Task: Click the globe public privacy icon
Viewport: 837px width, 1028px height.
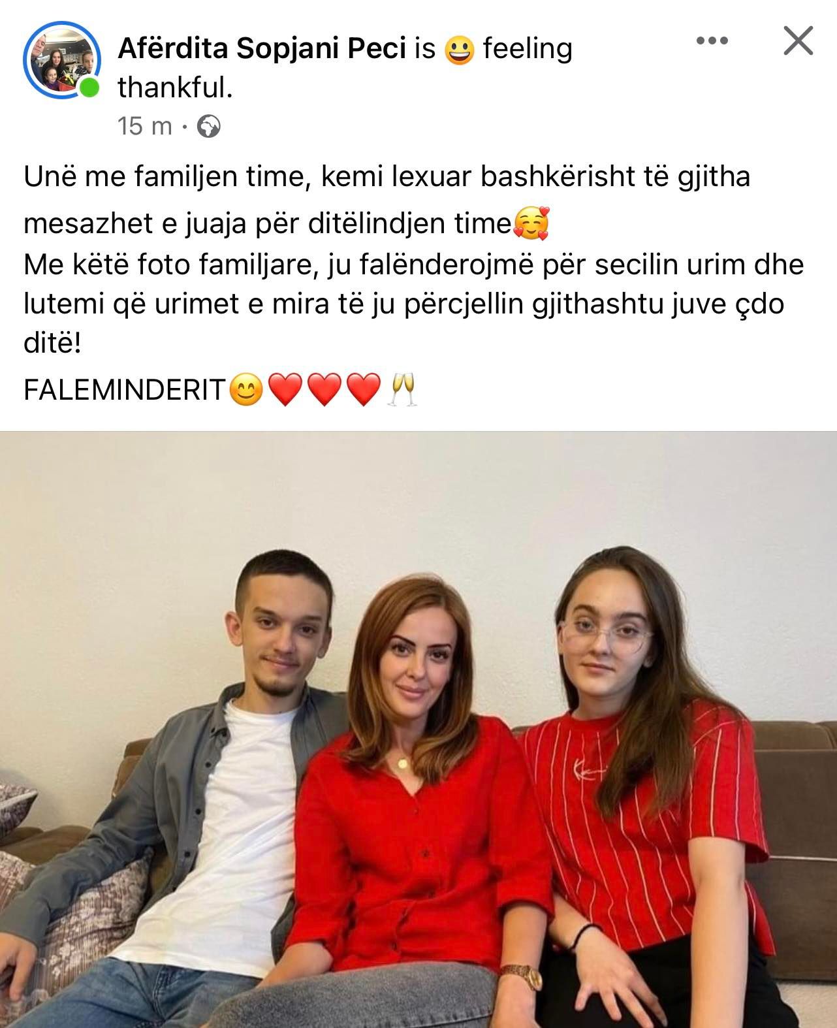Action: [x=209, y=126]
